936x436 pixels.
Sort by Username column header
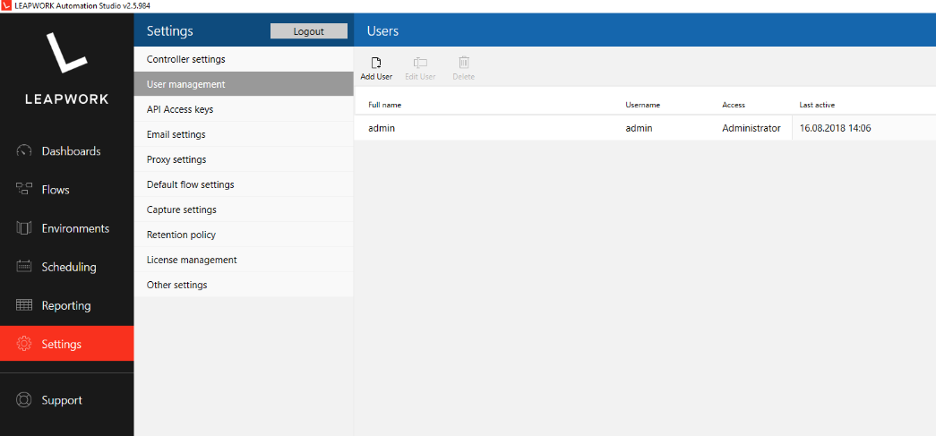tap(642, 105)
